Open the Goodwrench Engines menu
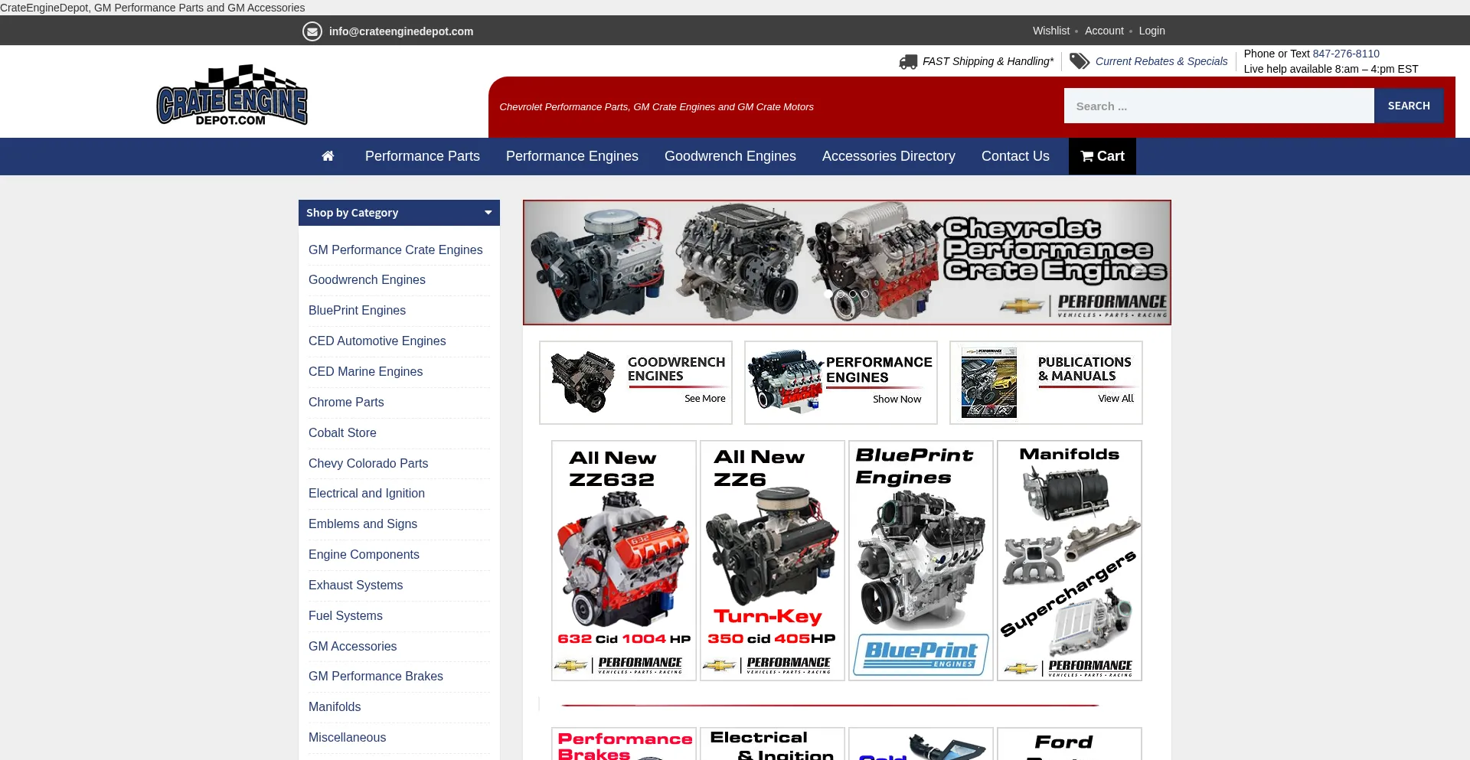This screenshot has width=1470, height=760. point(730,156)
